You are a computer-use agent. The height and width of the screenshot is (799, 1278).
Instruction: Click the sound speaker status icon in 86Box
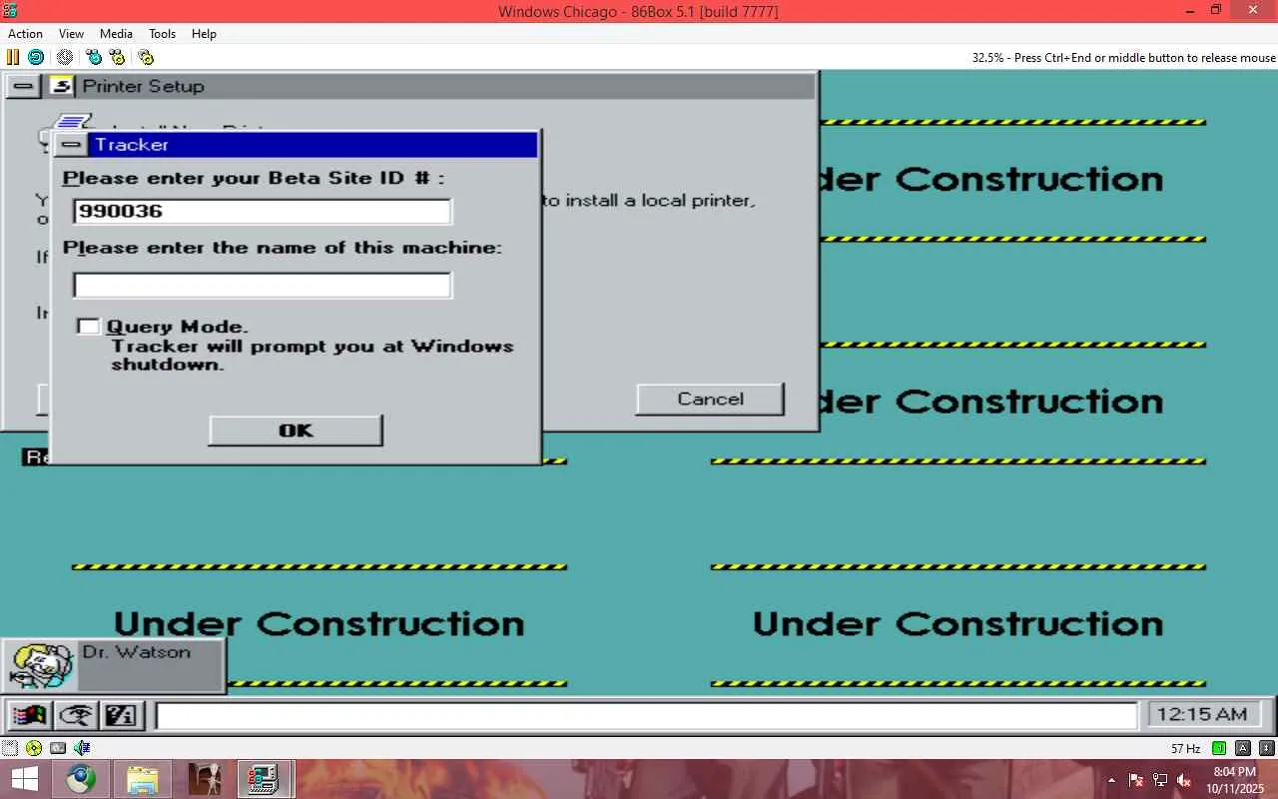(x=82, y=748)
